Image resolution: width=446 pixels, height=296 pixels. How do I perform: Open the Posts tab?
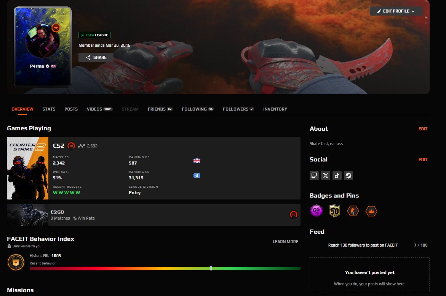71,109
